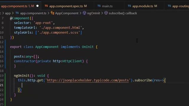The height and width of the screenshot is (106, 189).
Task: Click the unsaved dot on app.component.ts tab
Action: [38, 6]
